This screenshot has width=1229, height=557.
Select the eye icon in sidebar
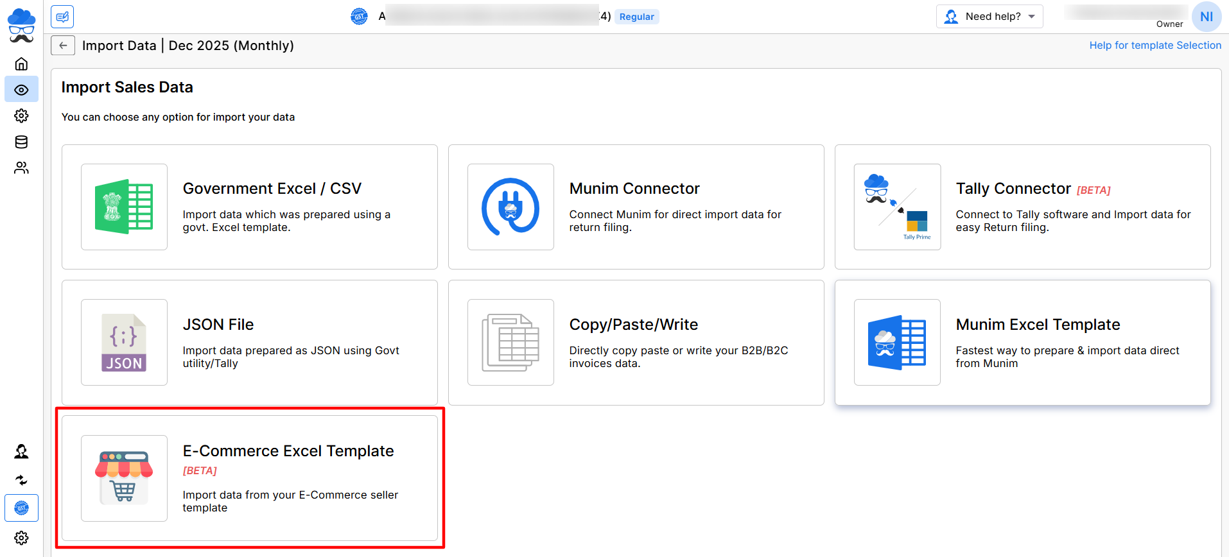point(21,90)
